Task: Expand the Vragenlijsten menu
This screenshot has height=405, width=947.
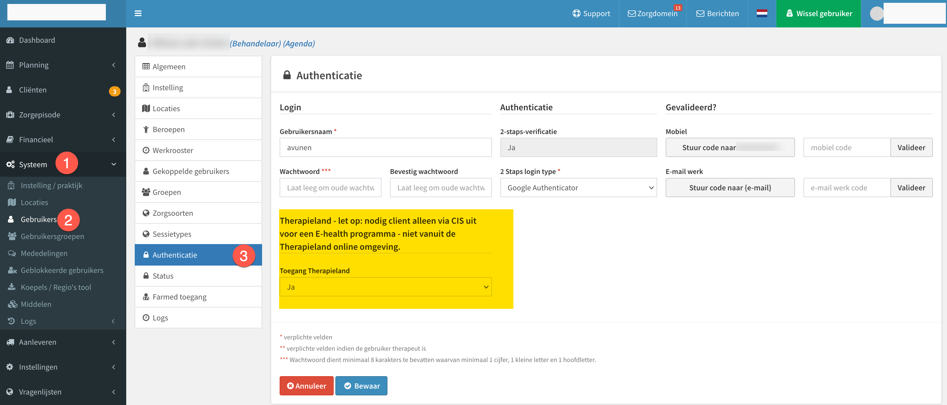Action: pos(63,392)
